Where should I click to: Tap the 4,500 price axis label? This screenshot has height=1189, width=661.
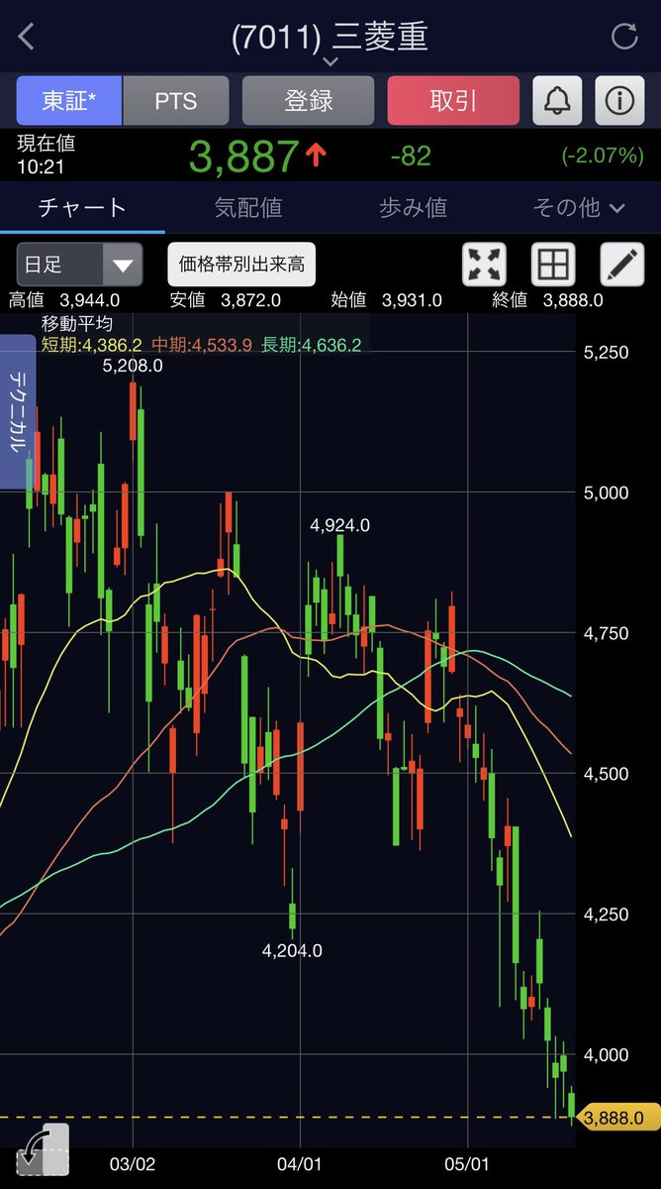click(607, 774)
